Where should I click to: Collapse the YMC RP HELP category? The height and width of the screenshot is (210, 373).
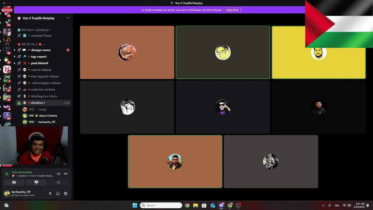click(31, 44)
